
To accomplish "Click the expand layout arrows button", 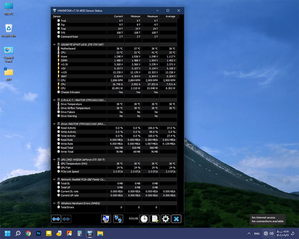I will pos(56,219).
